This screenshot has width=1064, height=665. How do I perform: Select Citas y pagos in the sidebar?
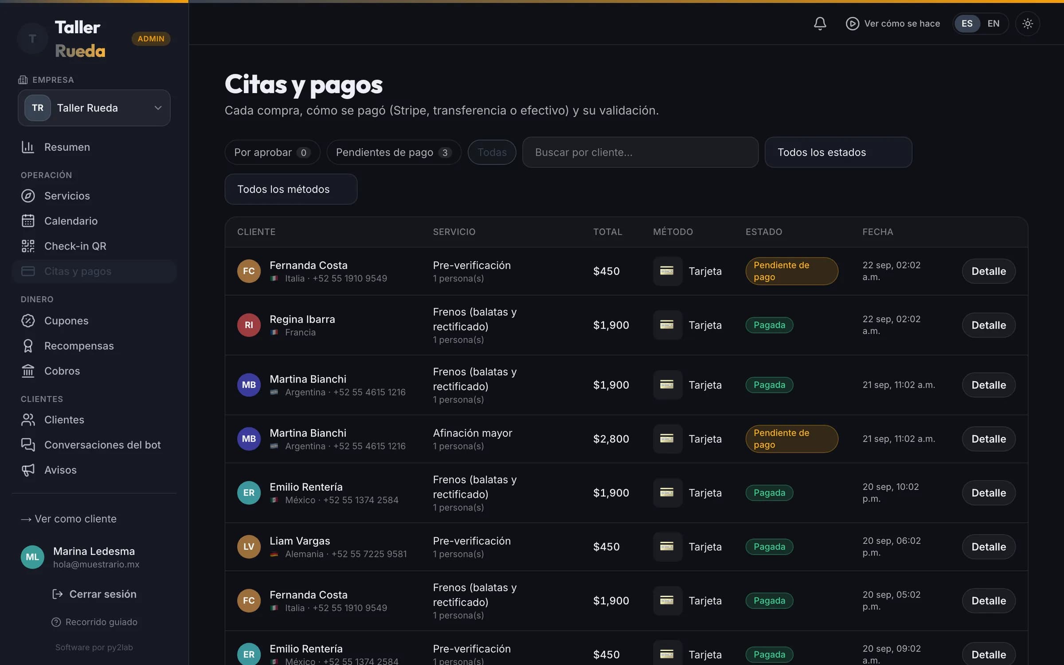coord(94,271)
